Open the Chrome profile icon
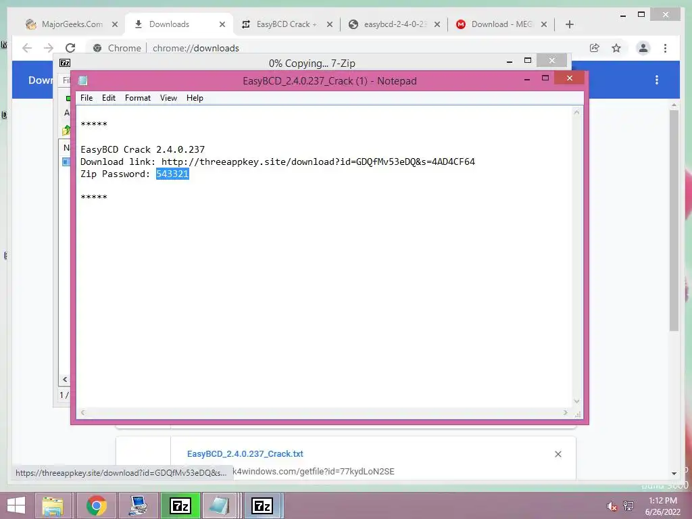692x519 pixels. pyautogui.click(x=643, y=48)
